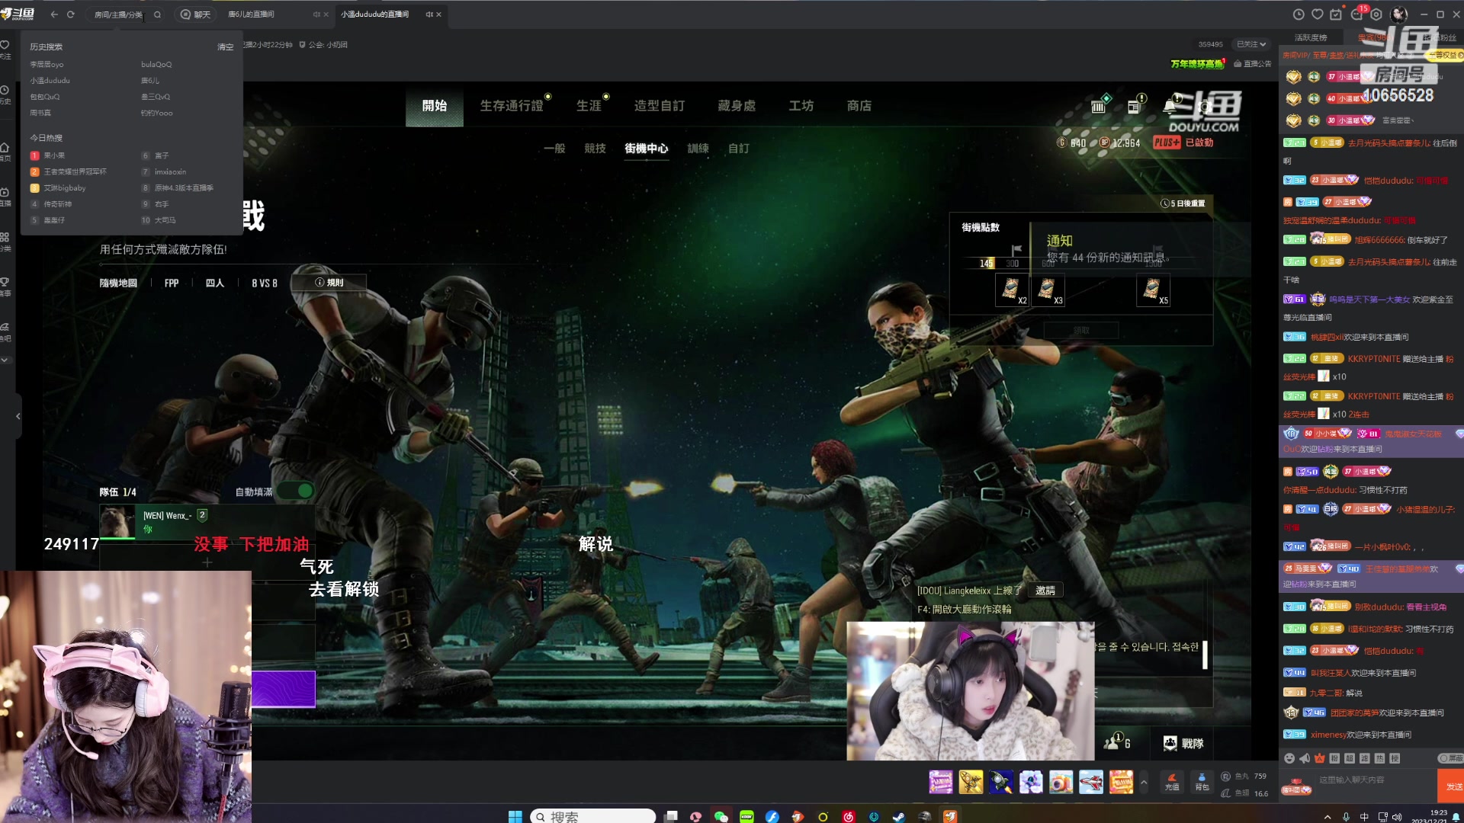Close the 唐6儿的直播间 tab
Image resolution: width=1464 pixels, height=823 pixels.
coord(326,14)
